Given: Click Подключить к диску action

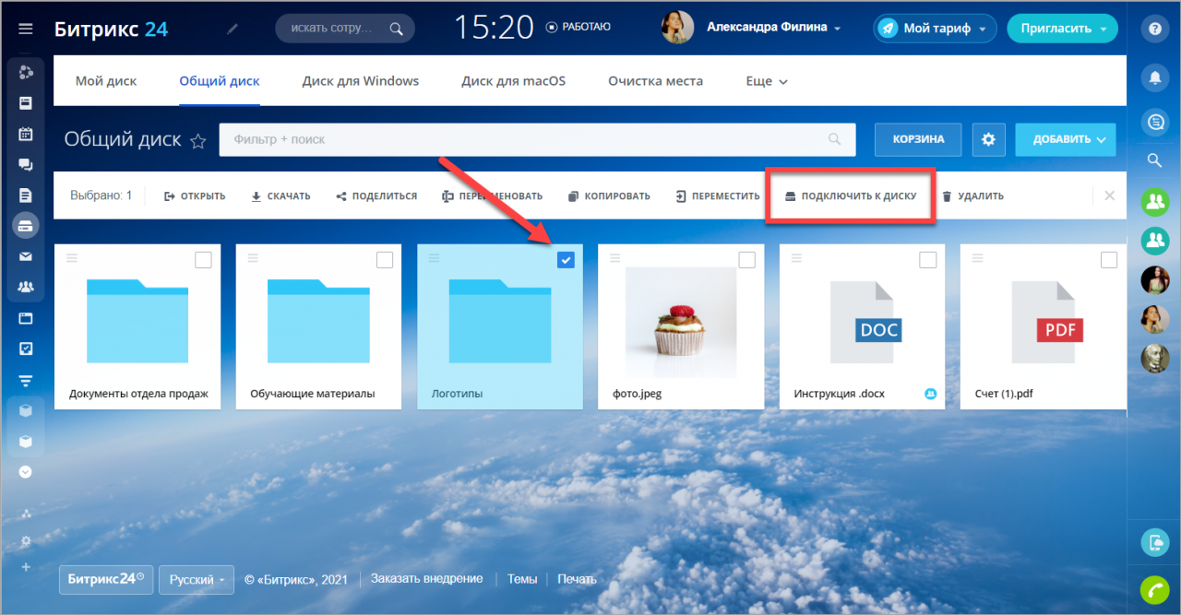Looking at the screenshot, I should pos(851,195).
